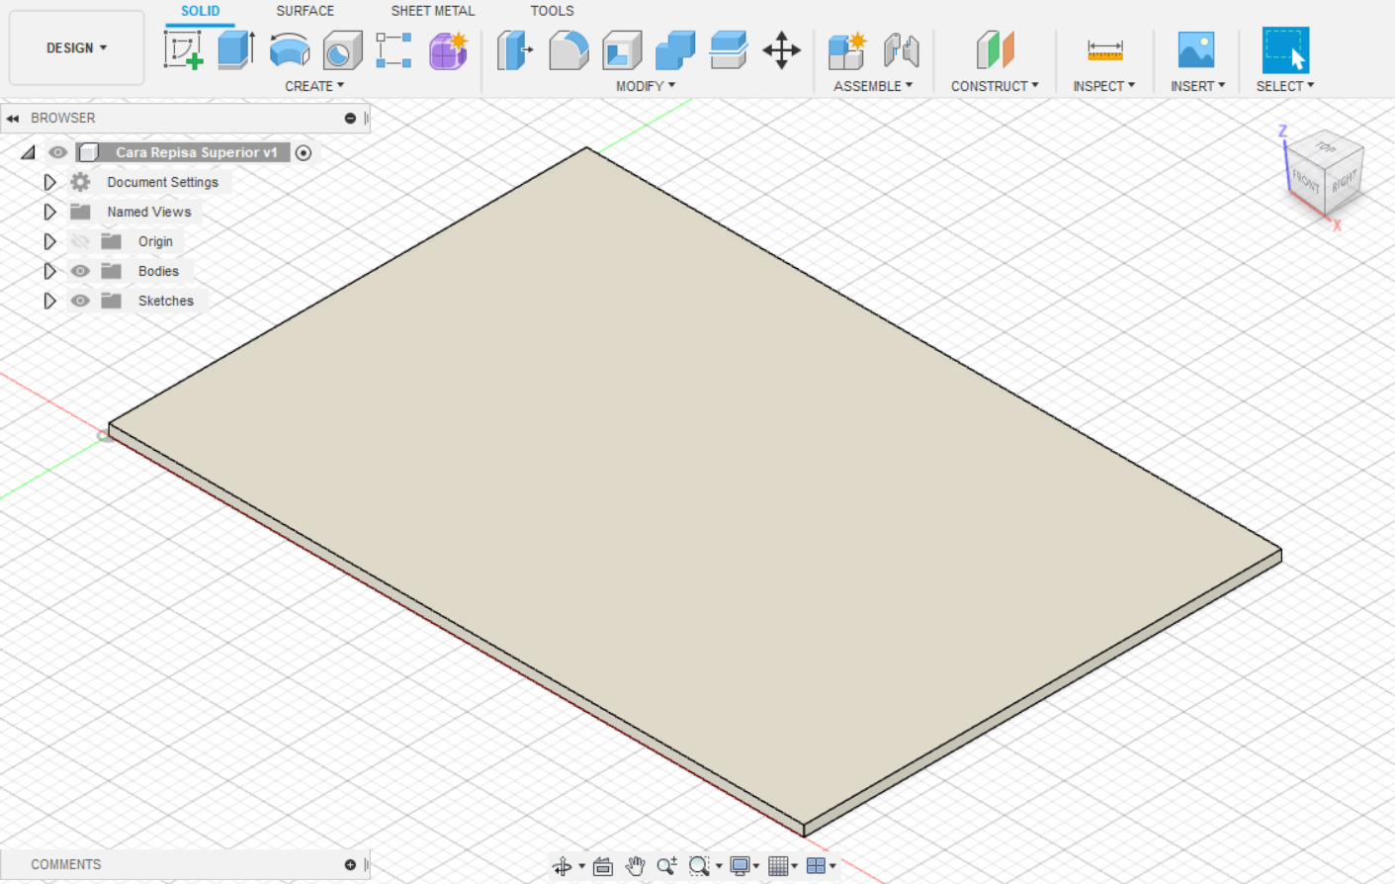Open the INSPECT menu
The width and height of the screenshot is (1395, 884).
(1103, 86)
